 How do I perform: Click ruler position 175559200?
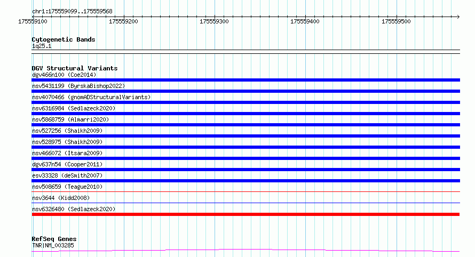(123, 21)
